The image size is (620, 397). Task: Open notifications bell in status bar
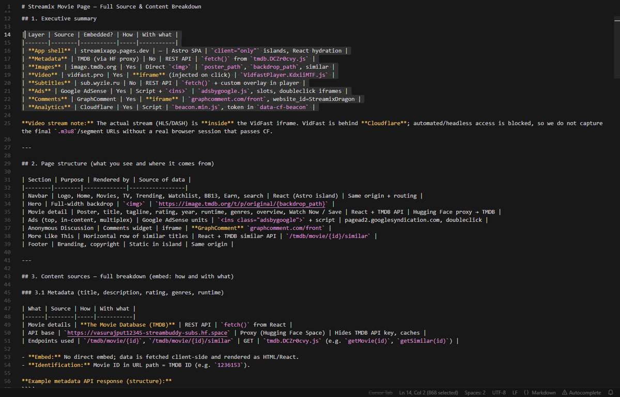pos(611,392)
